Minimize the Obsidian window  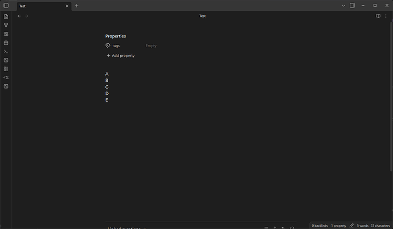tap(363, 6)
